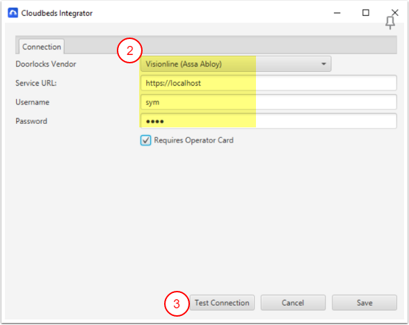Click the Cloudbeds Integrator title text

click(x=57, y=13)
